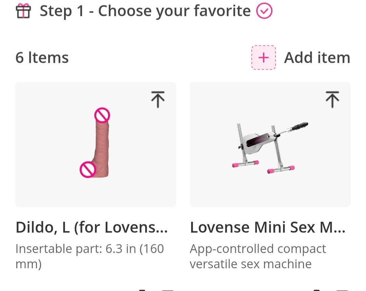Move Lovense Mini Sex Machine to top
366x291 pixels.
[x=332, y=99]
